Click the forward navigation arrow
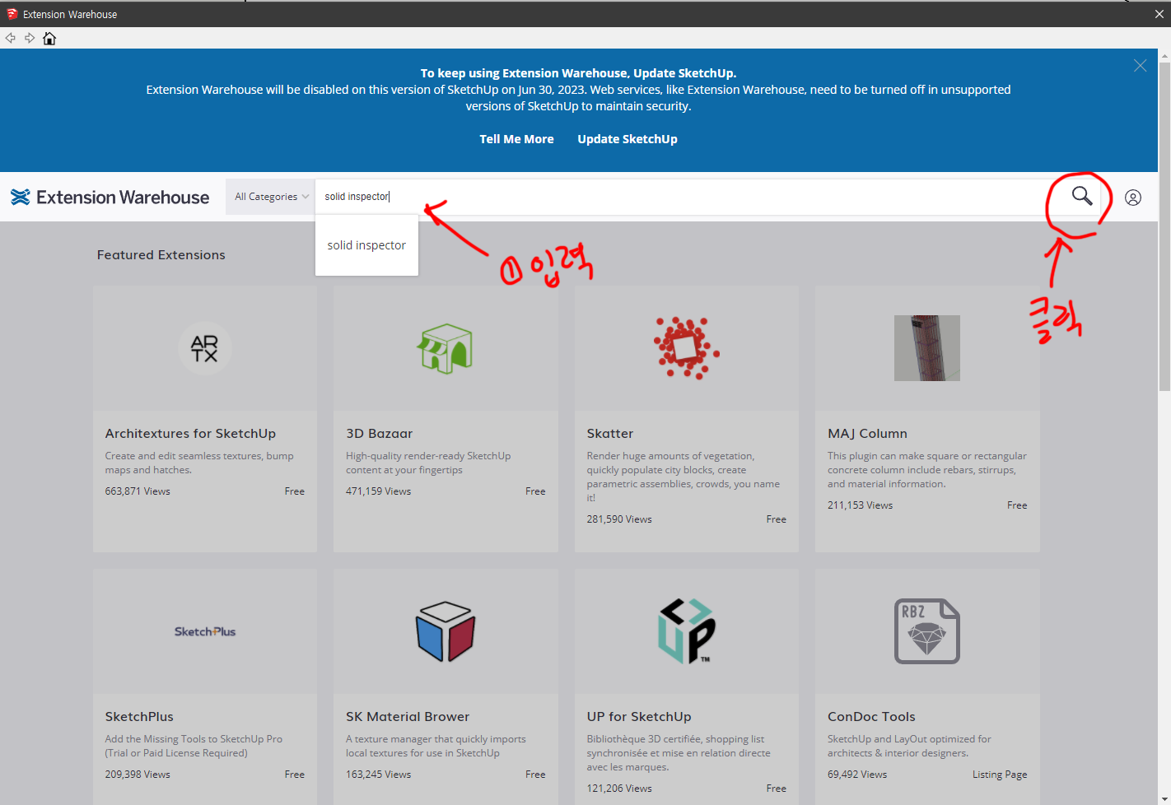This screenshot has height=805, width=1171. tap(30, 39)
